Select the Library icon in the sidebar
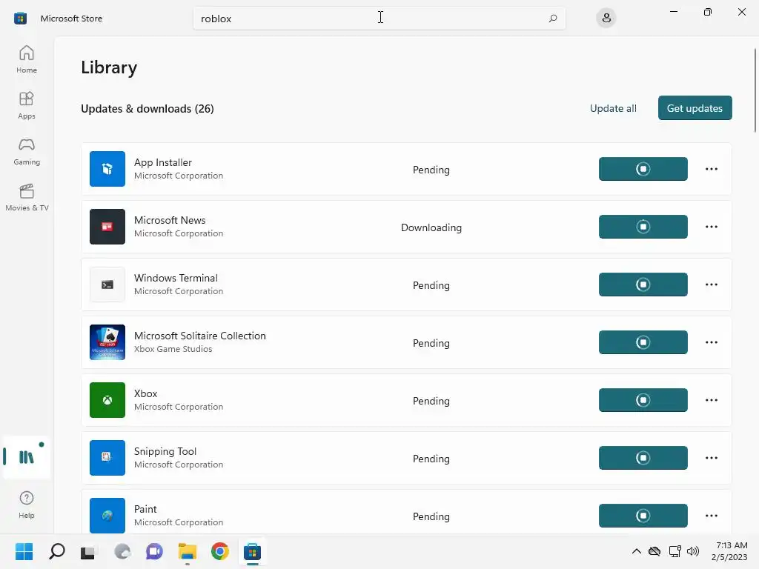Screen dimensions: 759x569 tap(27, 457)
